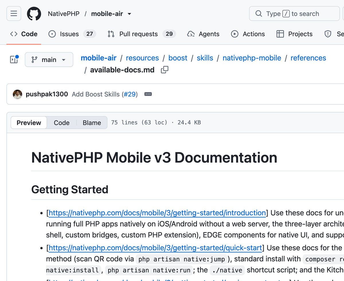Open the Actions tab

pyautogui.click(x=248, y=34)
